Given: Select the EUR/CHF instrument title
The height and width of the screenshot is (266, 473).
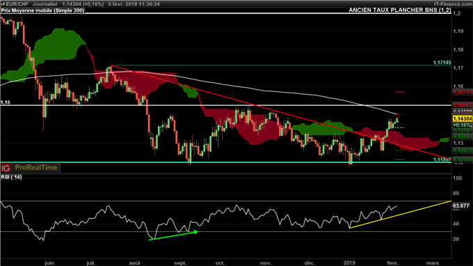Looking at the screenshot, I should (x=17, y=4).
